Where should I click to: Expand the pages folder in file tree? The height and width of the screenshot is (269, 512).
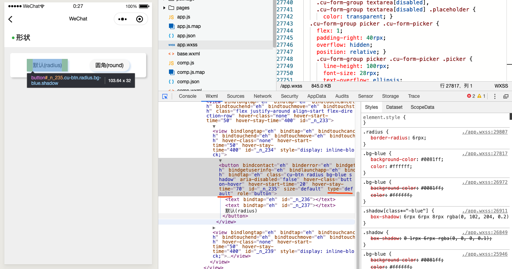click(164, 8)
